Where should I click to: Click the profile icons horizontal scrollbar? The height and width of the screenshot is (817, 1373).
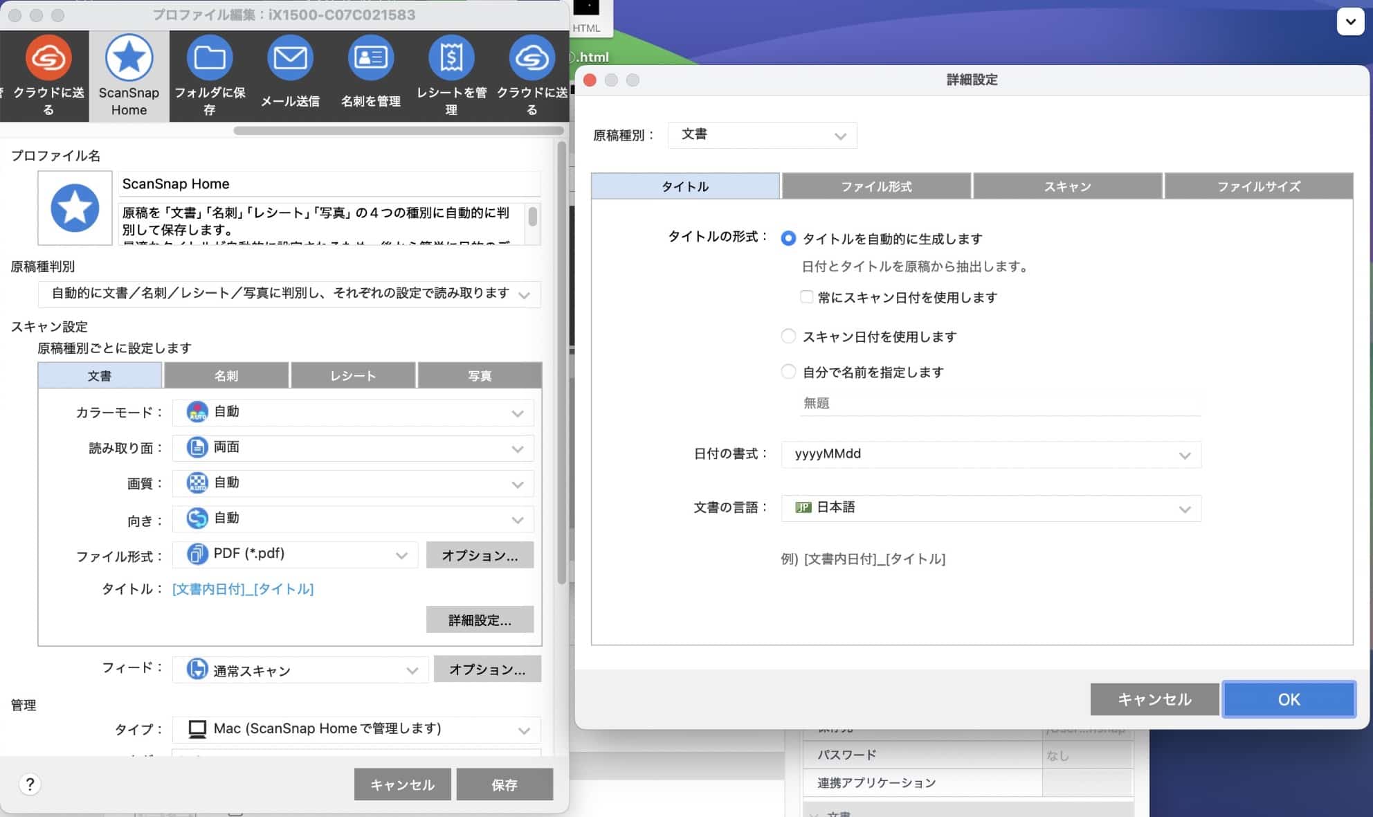tap(399, 130)
